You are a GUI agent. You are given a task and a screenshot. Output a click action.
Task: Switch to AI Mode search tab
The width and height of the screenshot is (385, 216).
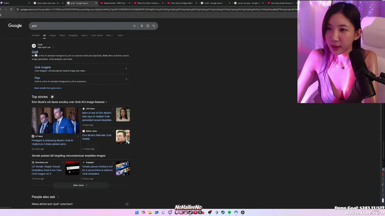pyautogui.click(x=35, y=35)
